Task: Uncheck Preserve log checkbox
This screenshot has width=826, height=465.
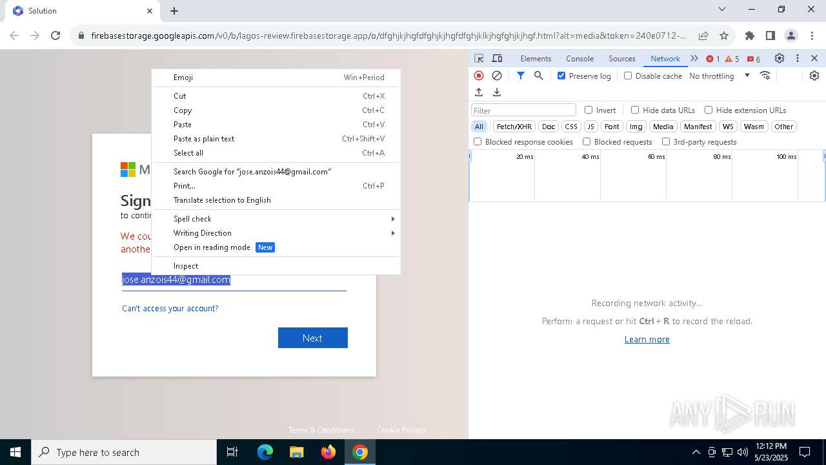Action: point(561,76)
